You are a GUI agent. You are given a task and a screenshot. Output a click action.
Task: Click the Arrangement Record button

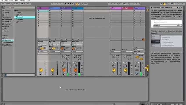coord(70,4)
